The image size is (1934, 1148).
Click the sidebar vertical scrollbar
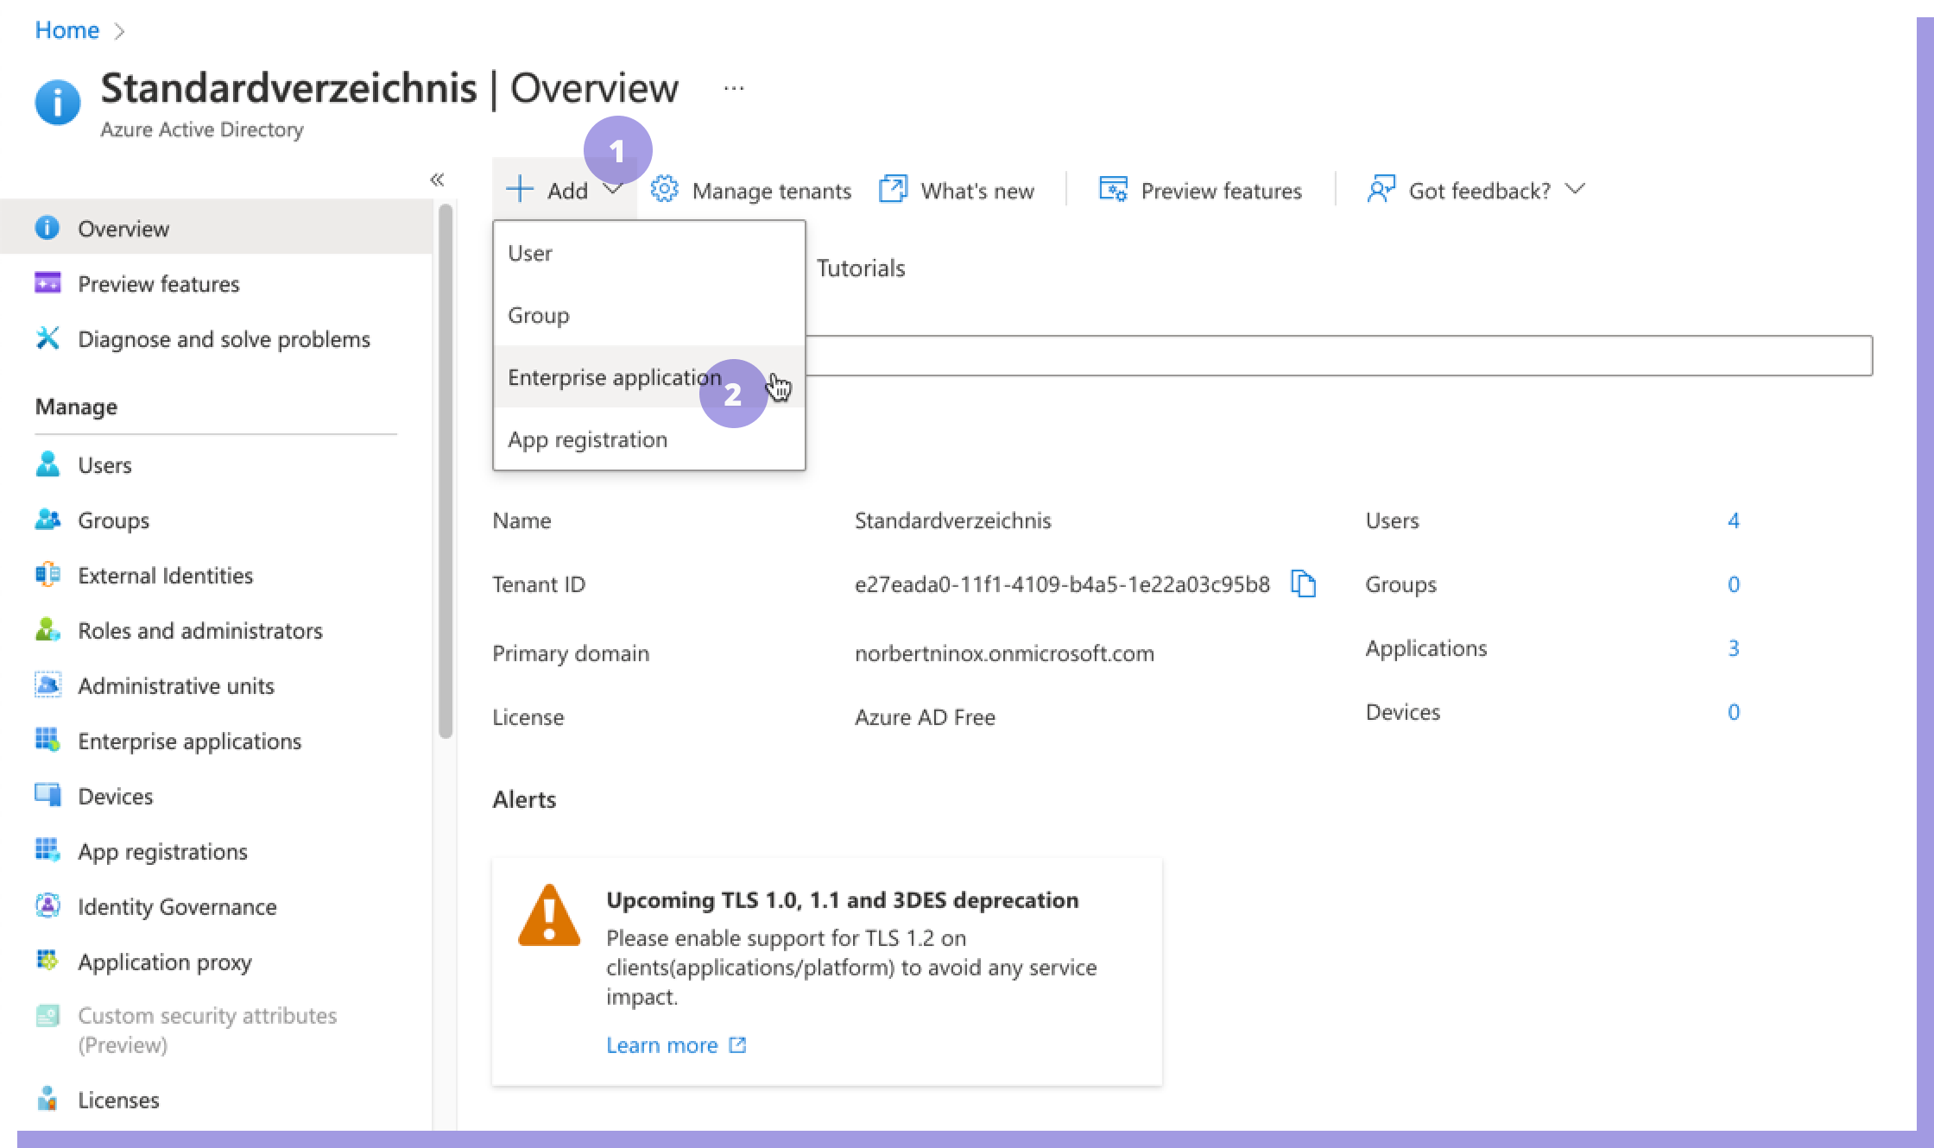tap(446, 471)
